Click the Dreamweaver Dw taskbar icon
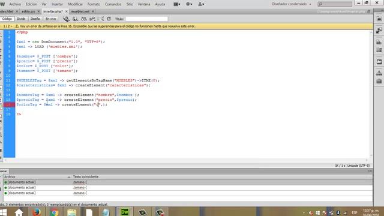The image size is (384, 216). coord(125,212)
